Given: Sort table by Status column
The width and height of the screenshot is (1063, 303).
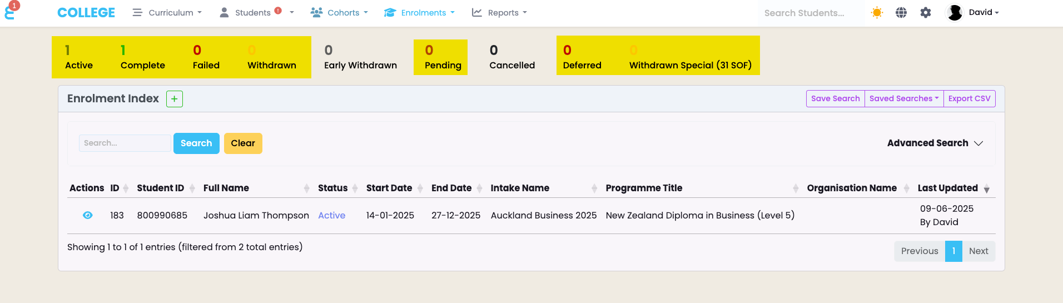Looking at the screenshot, I should point(337,188).
